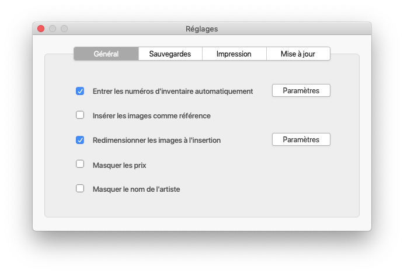Close the Réglages window

pyautogui.click(x=41, y=29)
